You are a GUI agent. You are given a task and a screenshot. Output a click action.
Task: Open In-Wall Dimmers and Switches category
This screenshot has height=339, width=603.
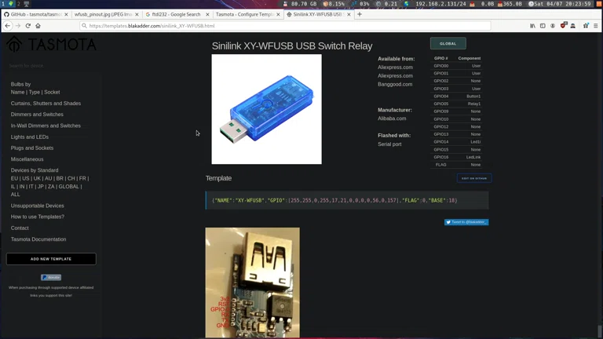46,126
